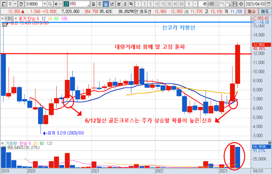Click the yellow 24 moving average legend
This screenshot has height=174, width=272.
tap(50, 19)
